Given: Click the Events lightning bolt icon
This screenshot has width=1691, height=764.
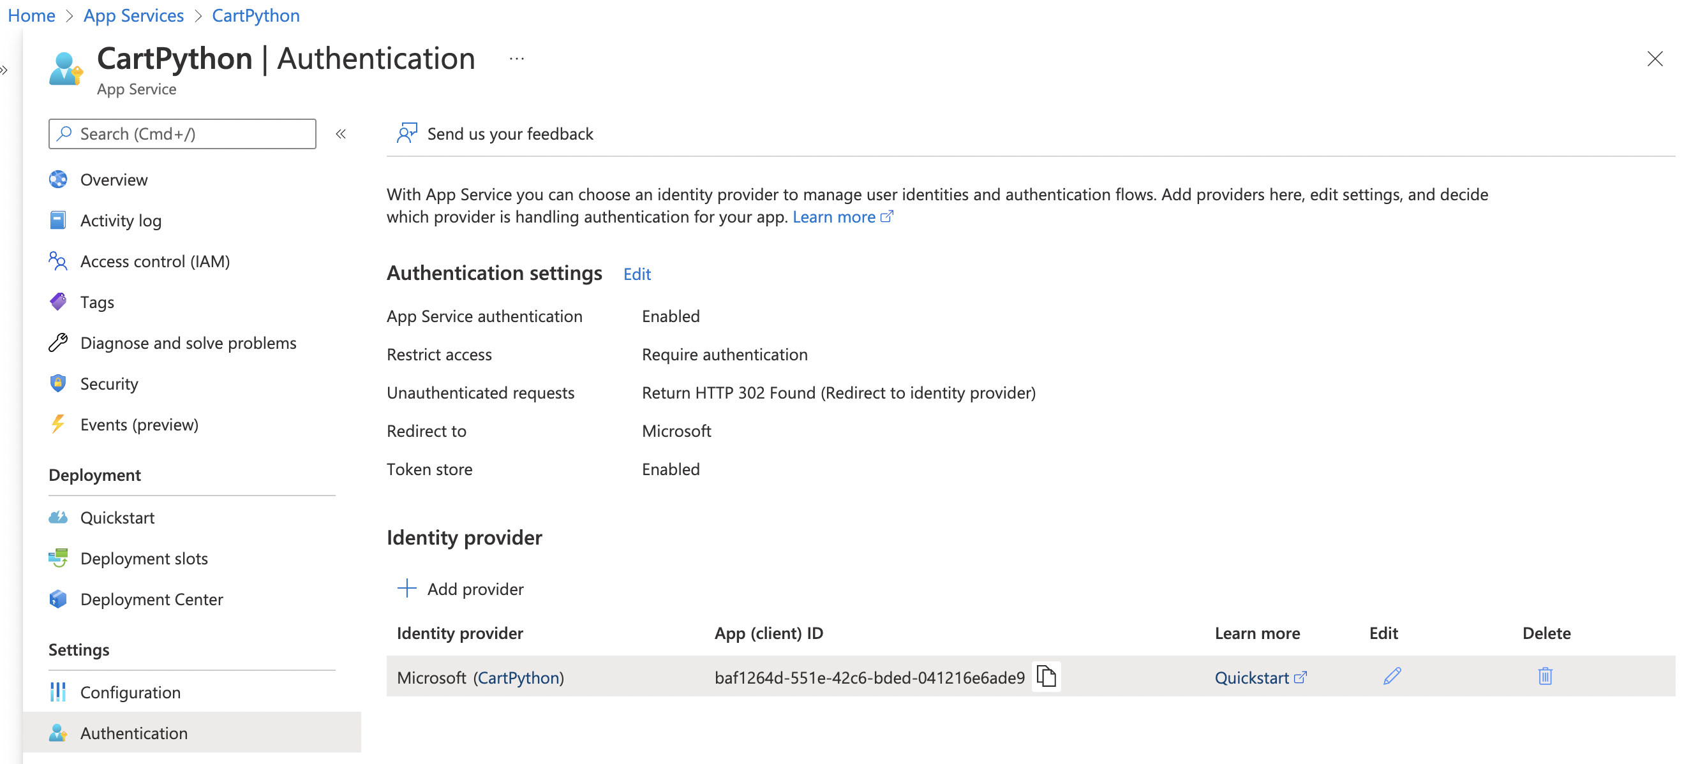Looking at the screenshot, I should click(58, 424).
